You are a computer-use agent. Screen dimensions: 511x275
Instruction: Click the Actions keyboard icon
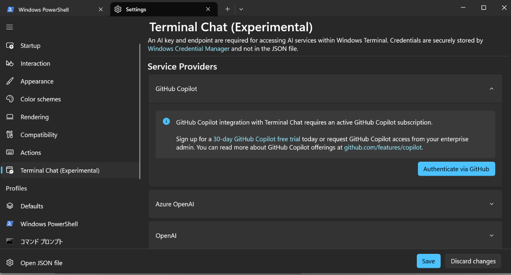(x=10, y=153)
